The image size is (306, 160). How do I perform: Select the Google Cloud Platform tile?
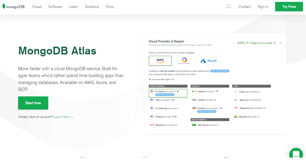(184, 61)
